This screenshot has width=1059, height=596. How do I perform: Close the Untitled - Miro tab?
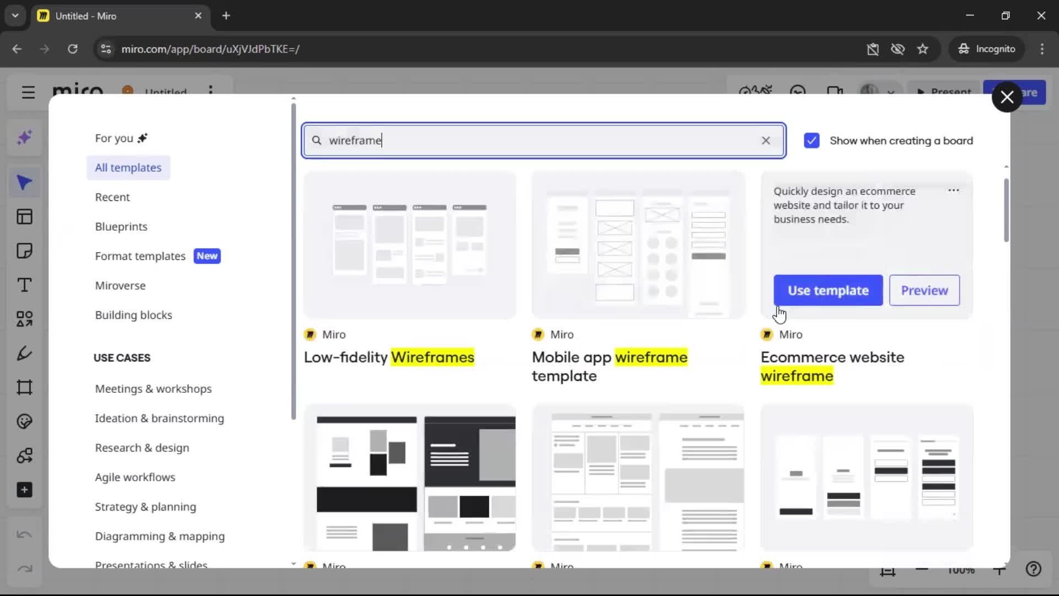pyautogui.click(x=198, y=15)
